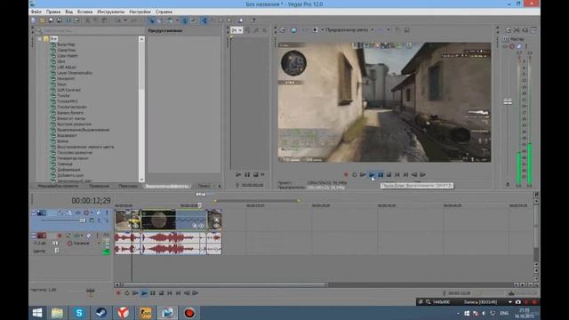Switch to the Медиафайлы проекта tab

[58, 186]
